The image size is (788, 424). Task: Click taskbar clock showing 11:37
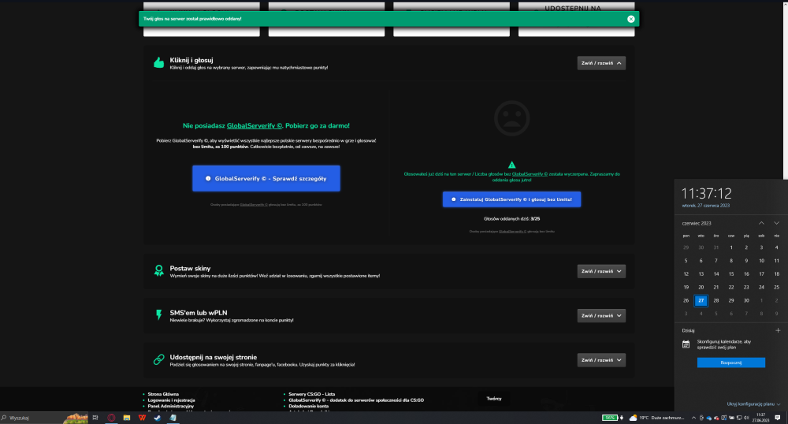click(760, 418)
